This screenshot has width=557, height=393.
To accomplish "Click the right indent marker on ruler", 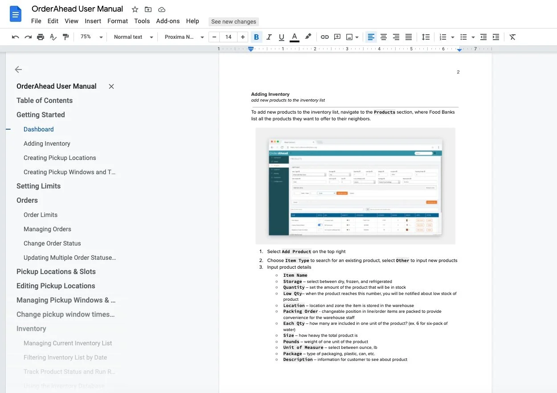I will 459,49.
